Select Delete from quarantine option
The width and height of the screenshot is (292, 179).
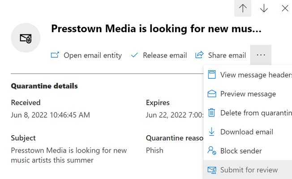[248, 113]
